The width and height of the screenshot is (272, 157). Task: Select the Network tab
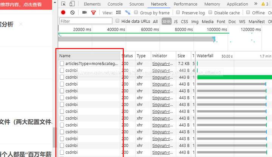point(159,4)
